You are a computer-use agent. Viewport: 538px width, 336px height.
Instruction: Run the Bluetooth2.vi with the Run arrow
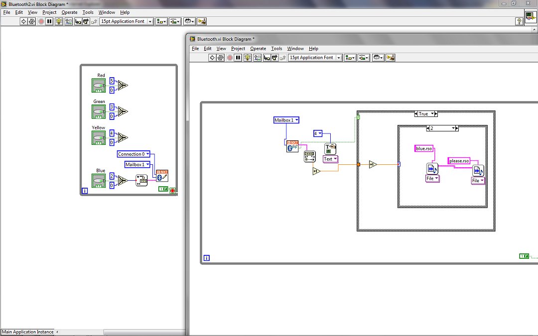[23, 21]
